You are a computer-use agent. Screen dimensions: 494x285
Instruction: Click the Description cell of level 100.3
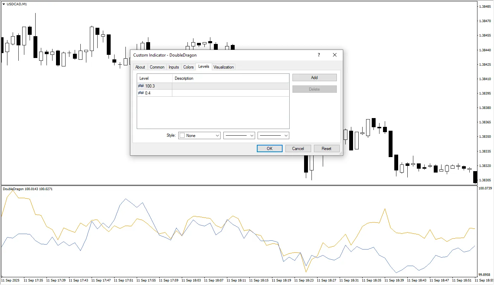coord(230,86)
